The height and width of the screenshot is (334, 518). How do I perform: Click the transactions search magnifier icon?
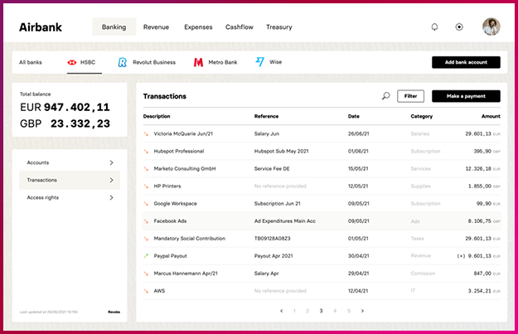(x=385, y=96)
